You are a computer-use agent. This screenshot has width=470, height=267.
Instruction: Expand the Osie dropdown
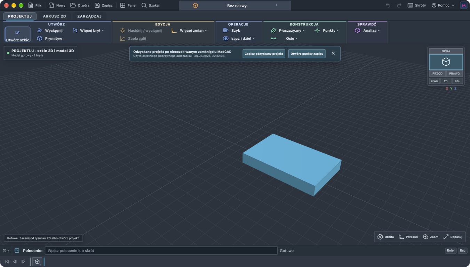click(284, 39)
